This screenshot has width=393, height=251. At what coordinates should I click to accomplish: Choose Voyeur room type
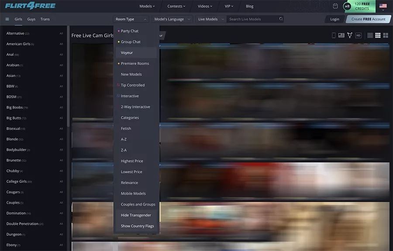(136, 53)
